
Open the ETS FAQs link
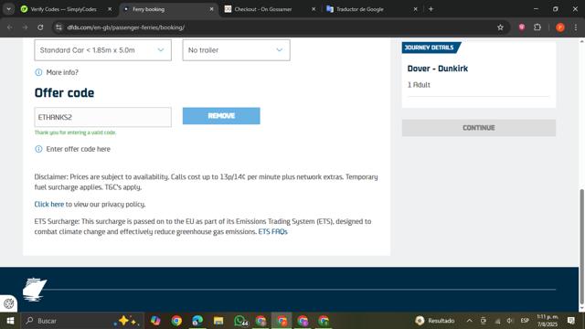[272, 231]
